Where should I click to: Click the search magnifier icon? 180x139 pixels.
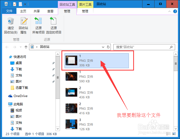pyautogui.click(x=171, y=47)
